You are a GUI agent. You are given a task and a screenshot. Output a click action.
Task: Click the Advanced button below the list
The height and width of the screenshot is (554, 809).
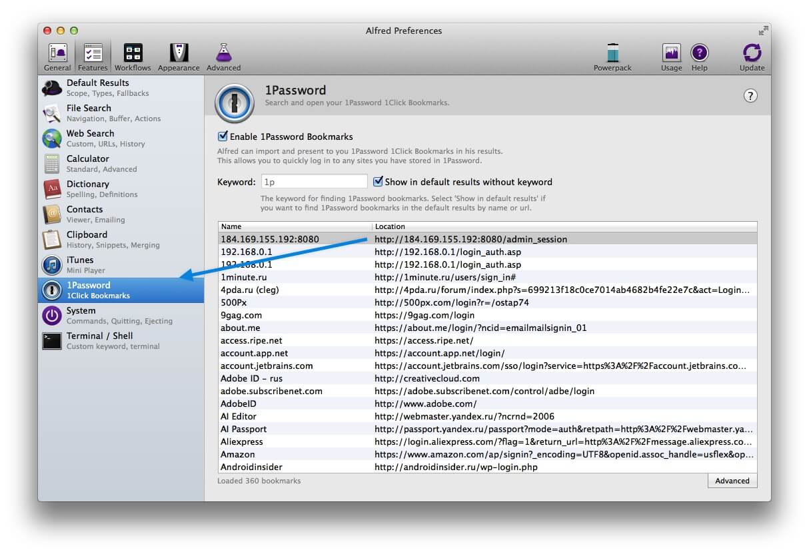click(732, 481)
